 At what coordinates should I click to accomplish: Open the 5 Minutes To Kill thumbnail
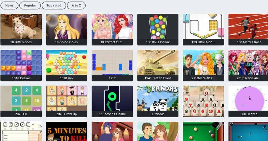pos(66,131)
